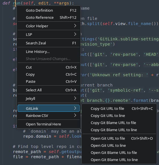The height and width of the screenshot is (165, 159).
Task: Click 'Unknown ref setting: ' string
Action: [x=119, y=75]
